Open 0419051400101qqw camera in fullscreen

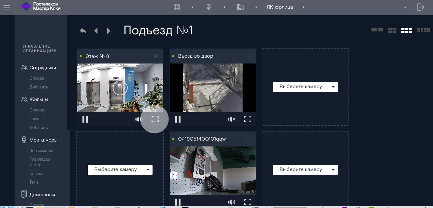pos(248,202)
